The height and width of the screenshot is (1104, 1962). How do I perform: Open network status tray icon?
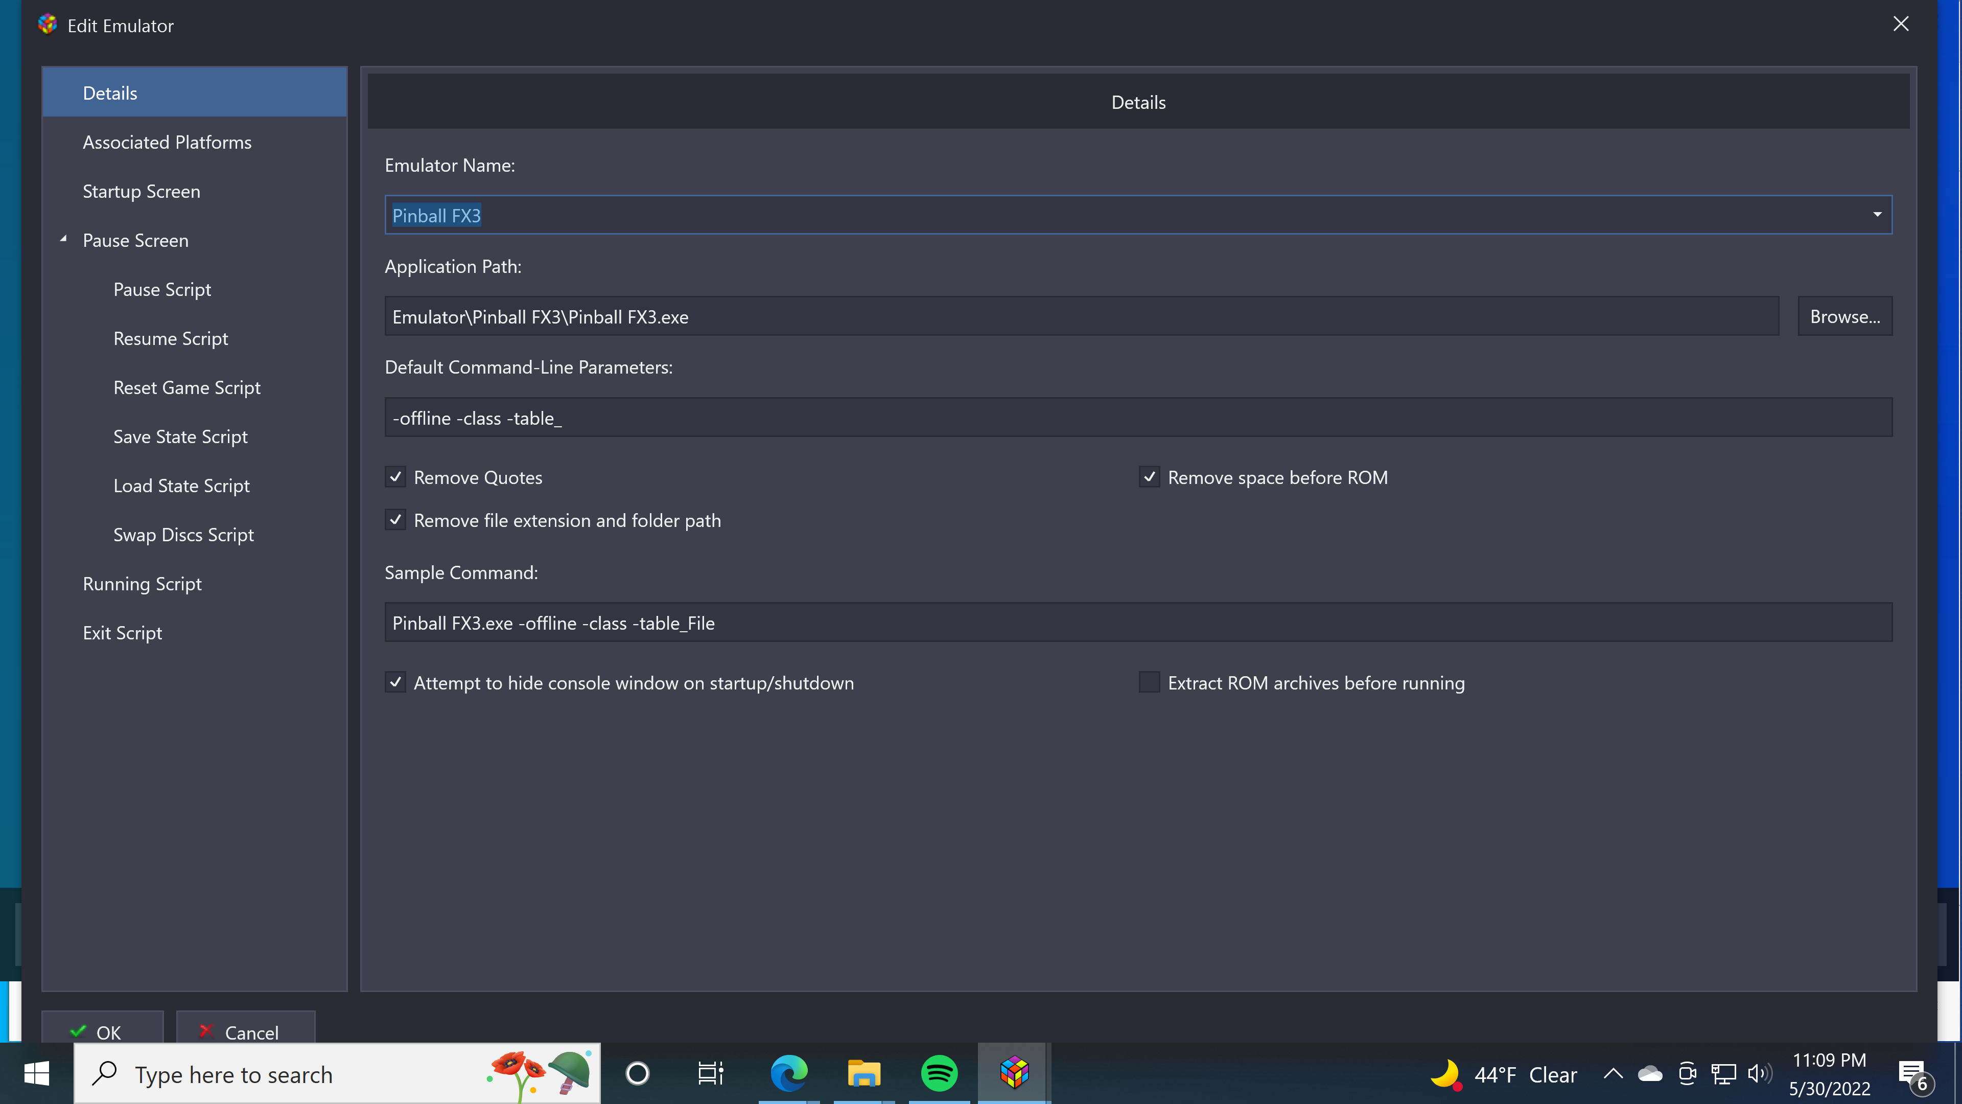(x=1723, y=1073)
